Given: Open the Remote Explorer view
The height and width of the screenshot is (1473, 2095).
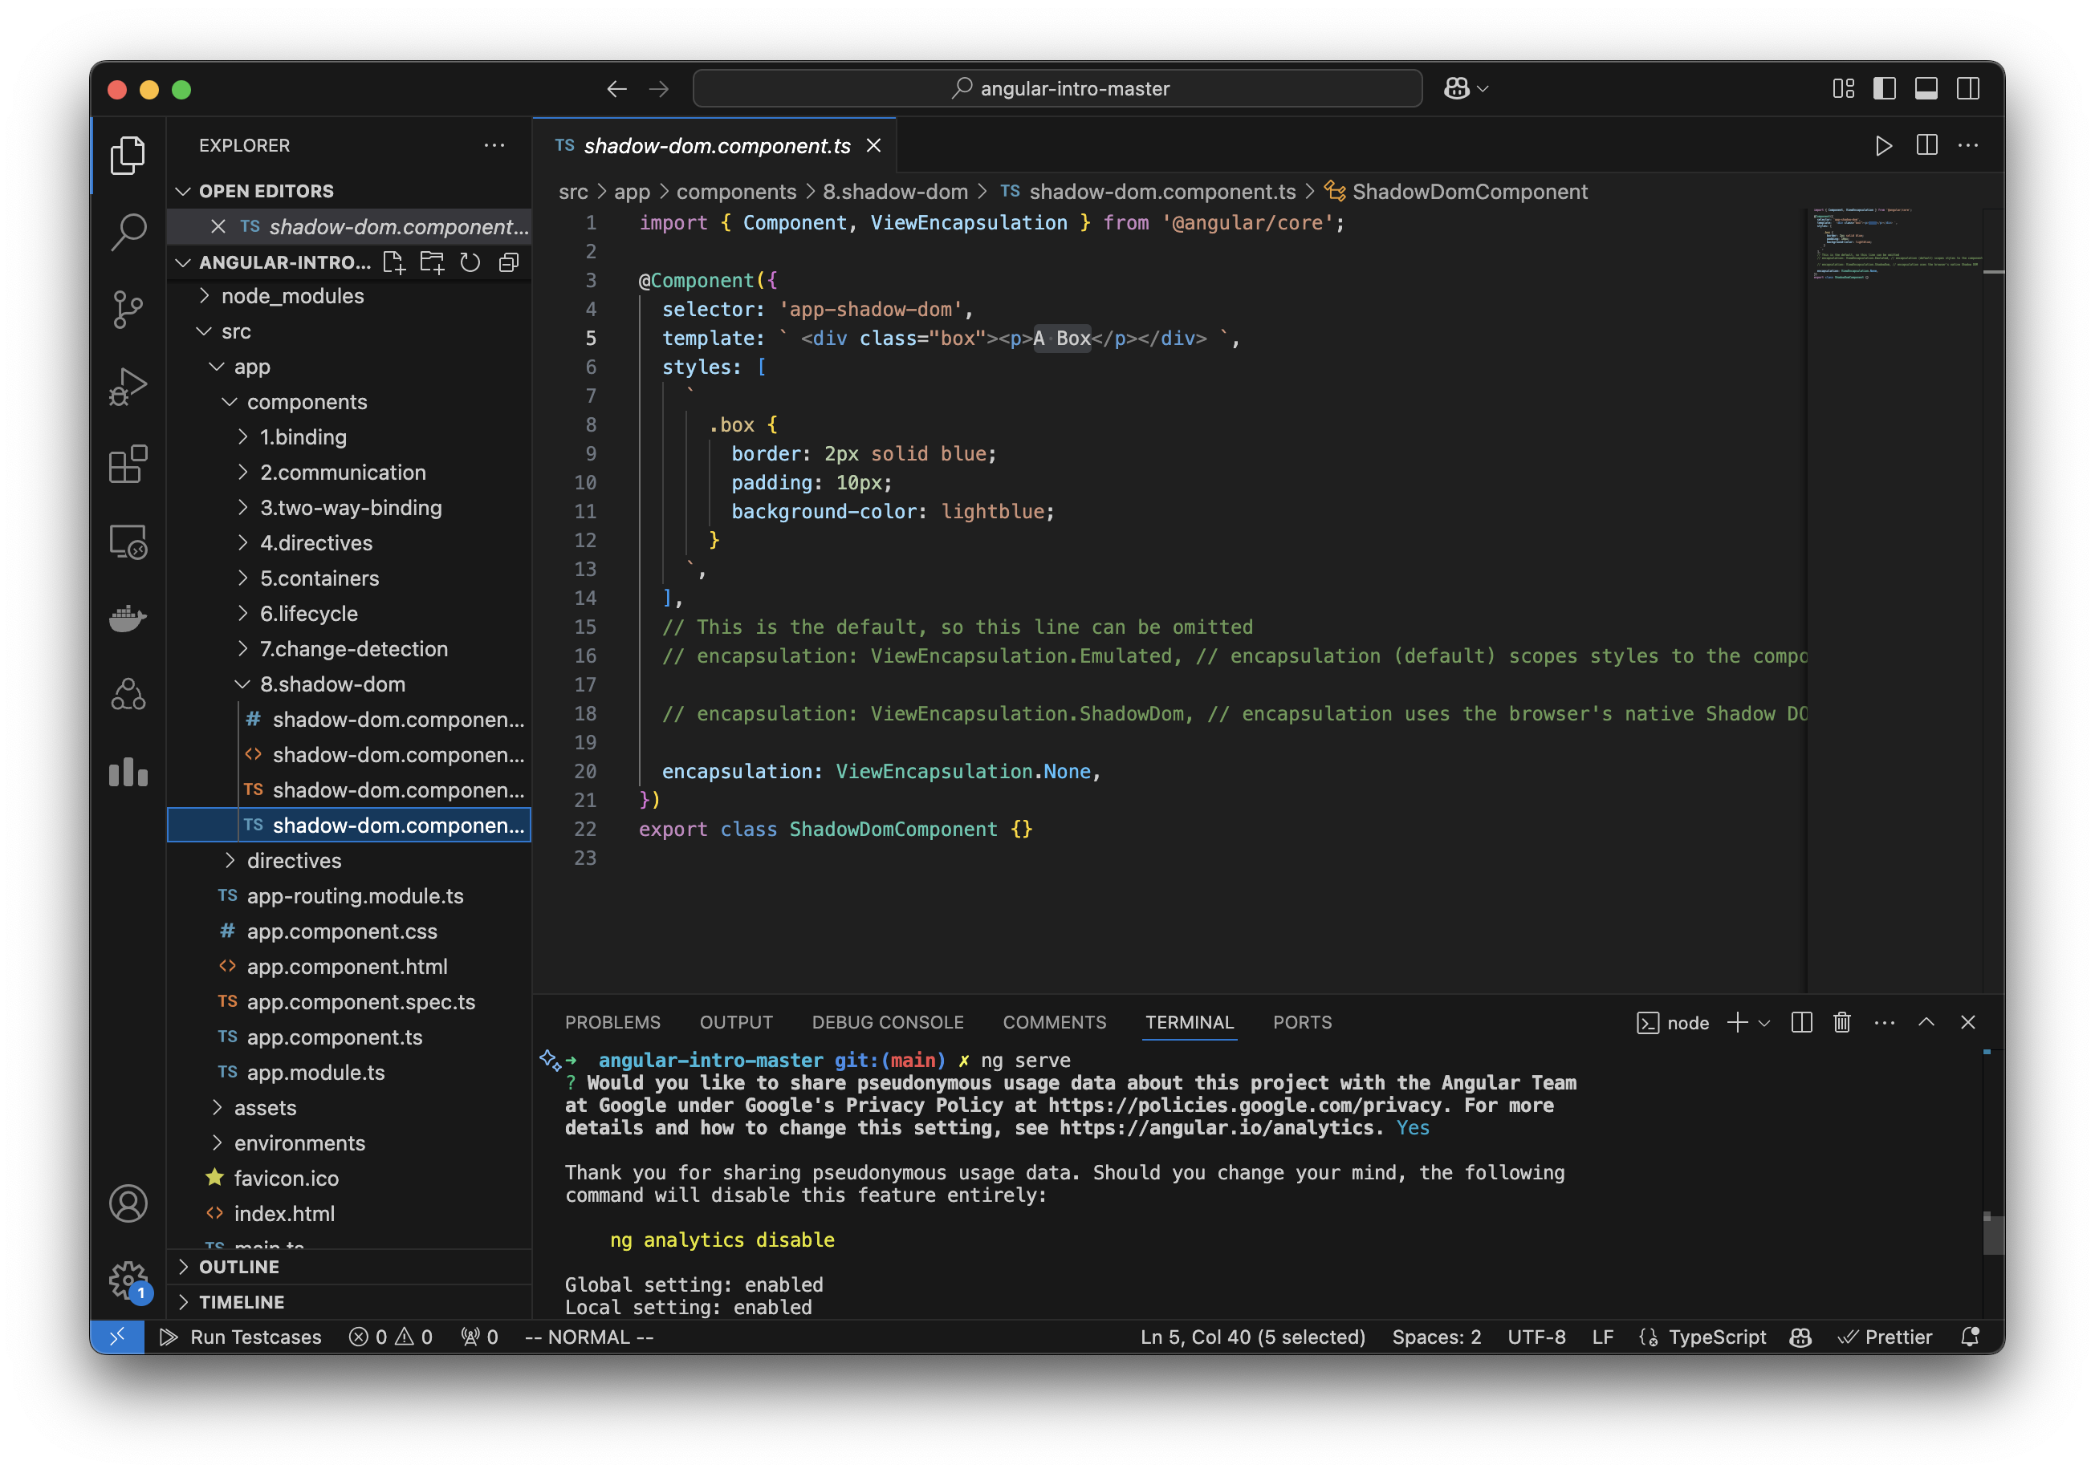Looking at the screenshot, I should pos(128,542).
